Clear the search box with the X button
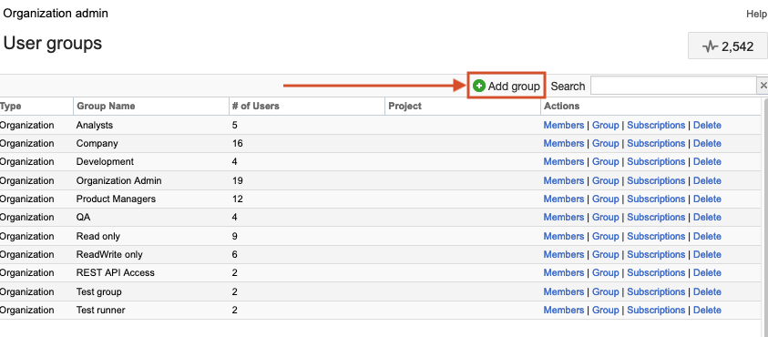The width and height of the screenshot is (768, 337). (x=763, y=86)
